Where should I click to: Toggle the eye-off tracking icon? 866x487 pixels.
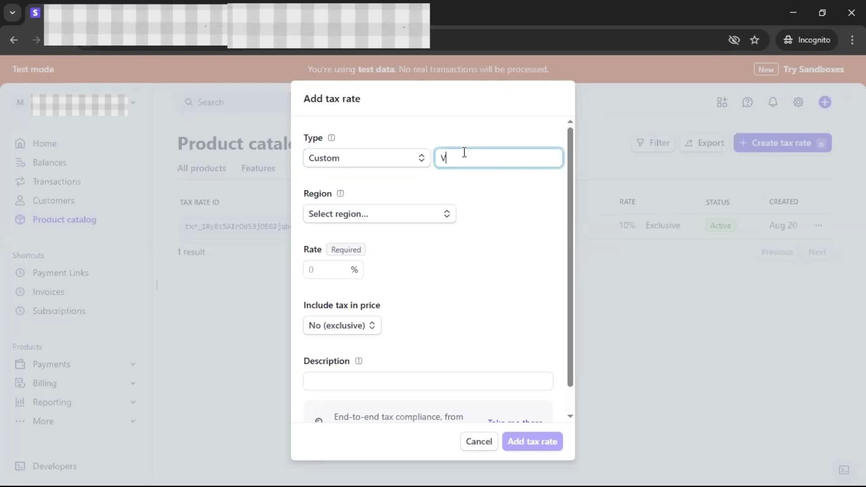tap(734, 40)
